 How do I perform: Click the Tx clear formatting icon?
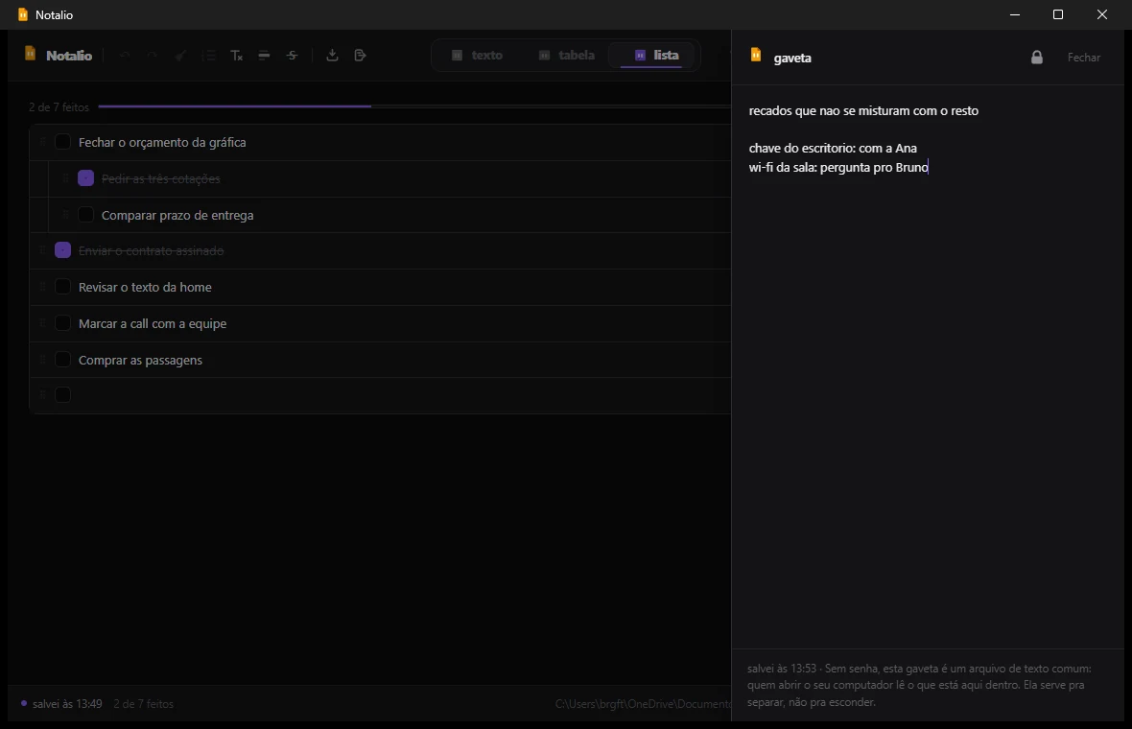(x=237, y=56)
